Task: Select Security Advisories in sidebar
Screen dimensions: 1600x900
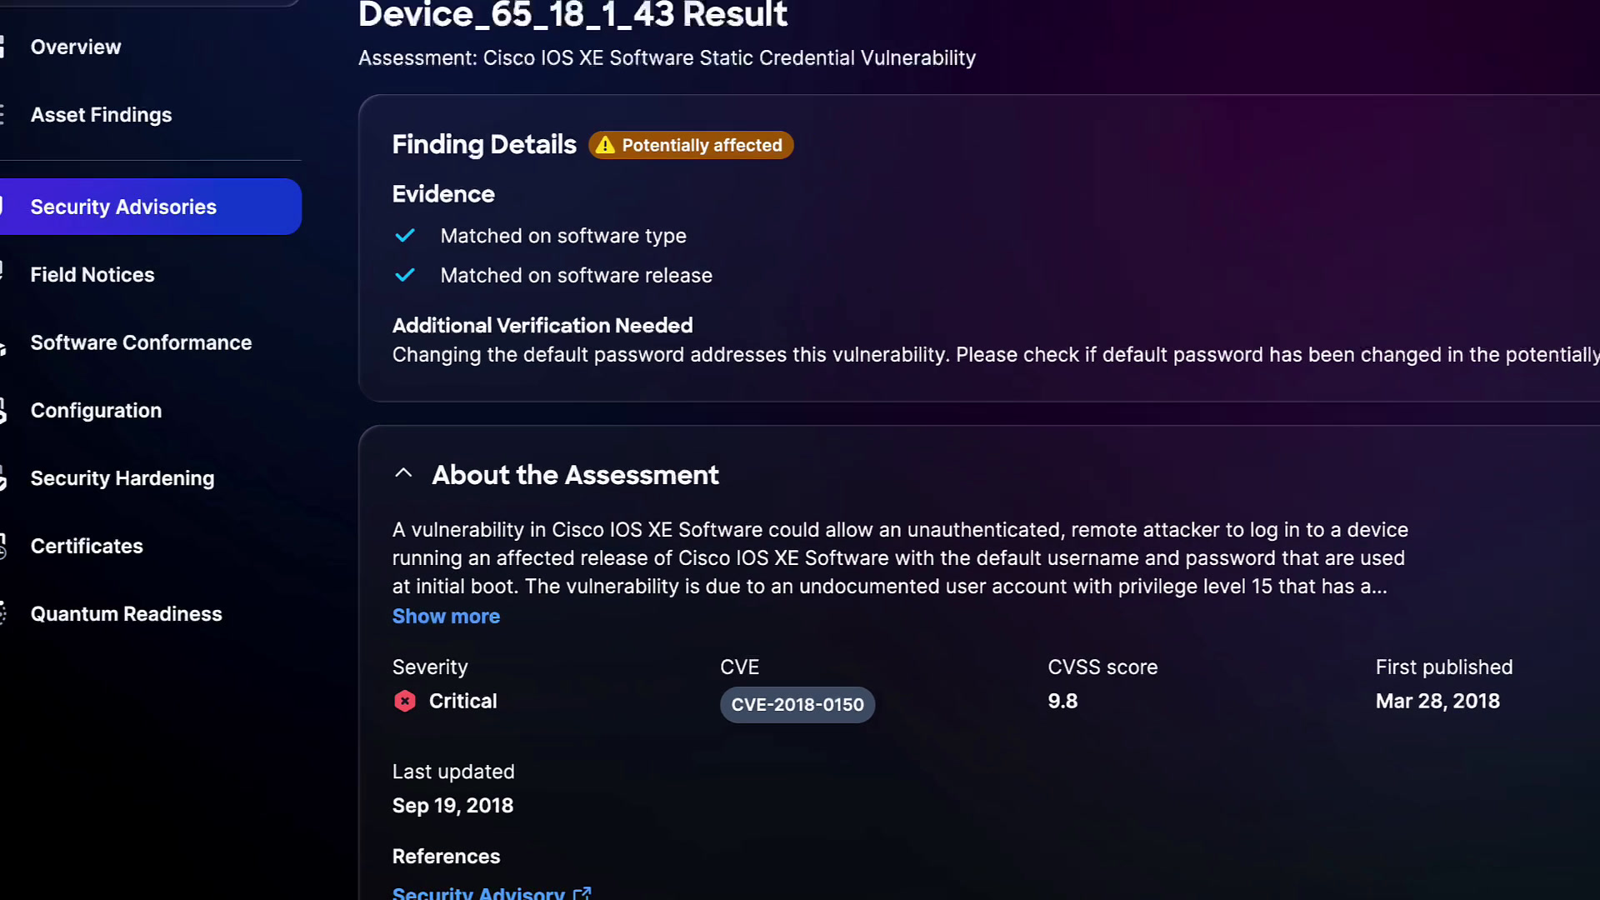Action: point(123,207)
